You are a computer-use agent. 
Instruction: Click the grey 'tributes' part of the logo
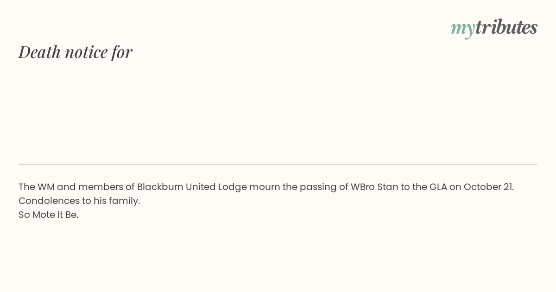[506, 27]
